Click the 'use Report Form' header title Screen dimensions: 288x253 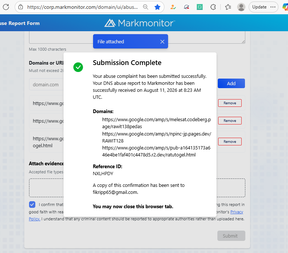pyautogui.click(x=20, y=23)
